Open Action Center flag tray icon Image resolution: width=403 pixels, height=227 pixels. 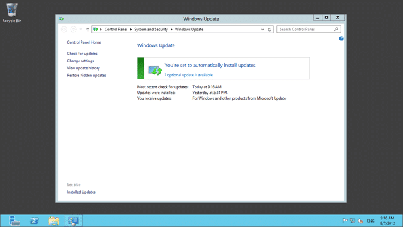(344, 221)
